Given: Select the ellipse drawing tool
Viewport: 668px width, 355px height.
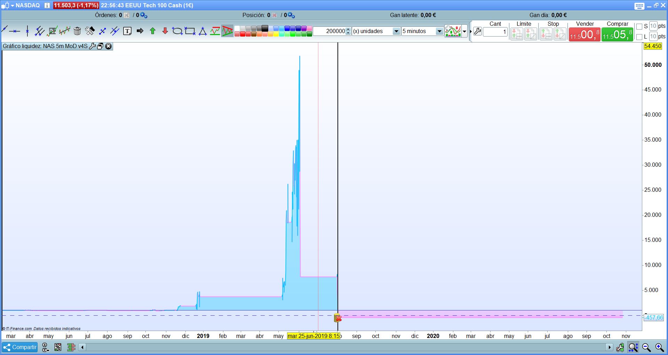Looking at the screenshot, I should pyautogui.click(x=177, y=31).
